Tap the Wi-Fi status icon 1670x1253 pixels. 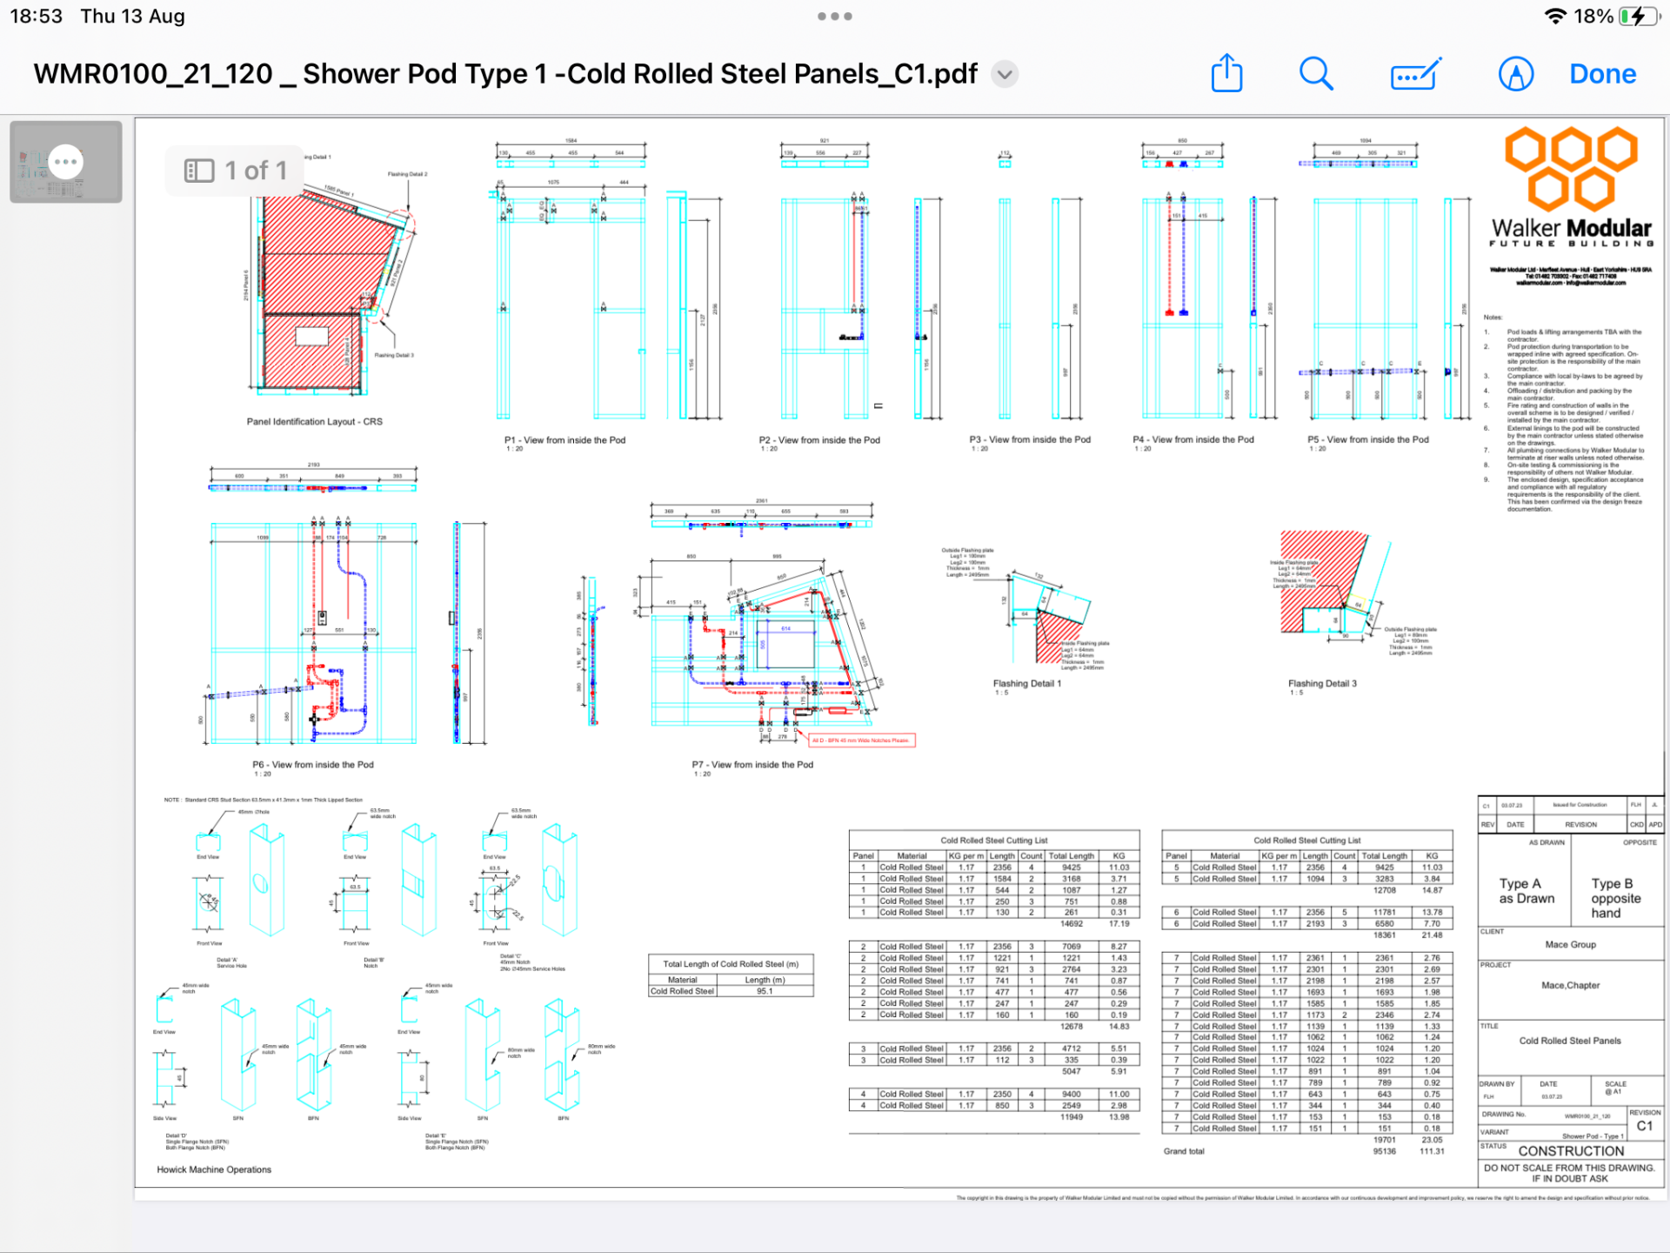pos(1555,16)
